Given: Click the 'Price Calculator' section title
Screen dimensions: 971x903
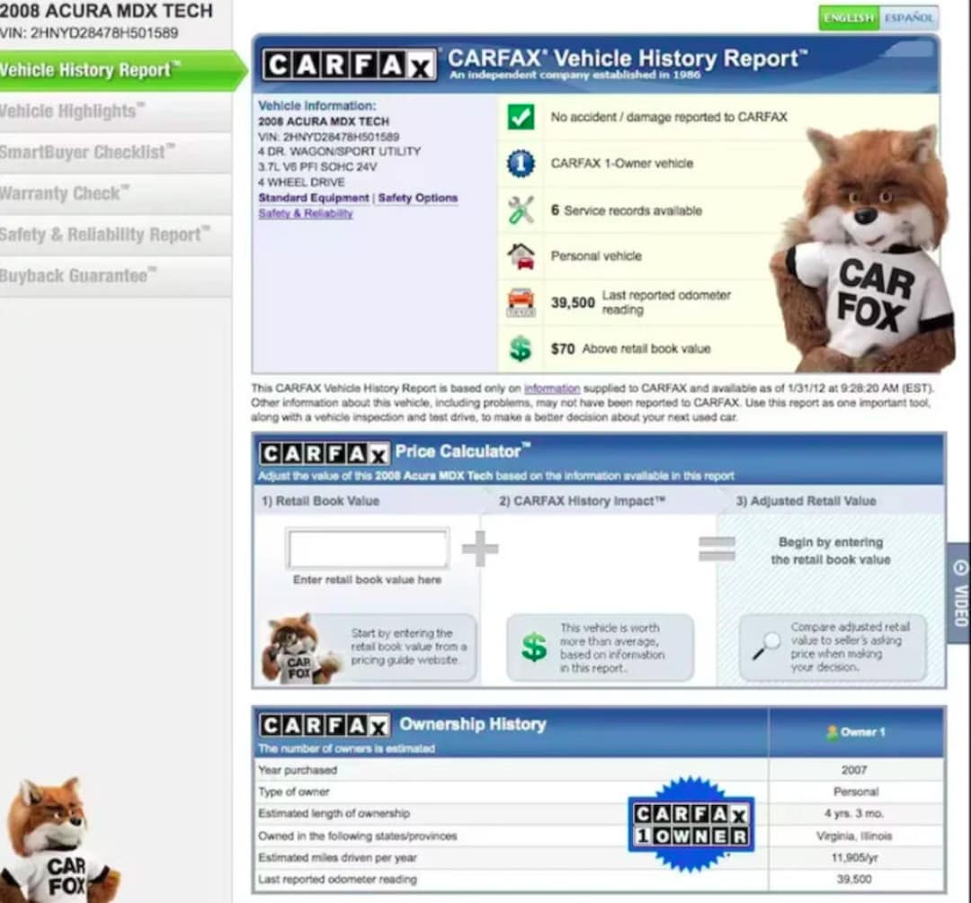Looking at the screenshot, I should click(463, 451).
